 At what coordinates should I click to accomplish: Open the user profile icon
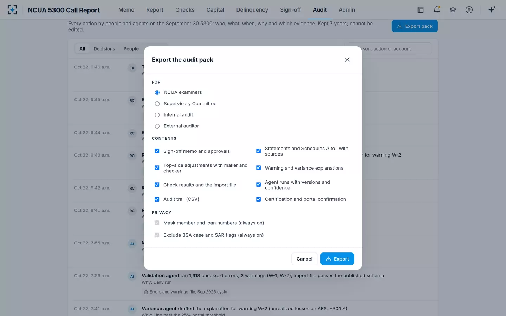point(469,10)
